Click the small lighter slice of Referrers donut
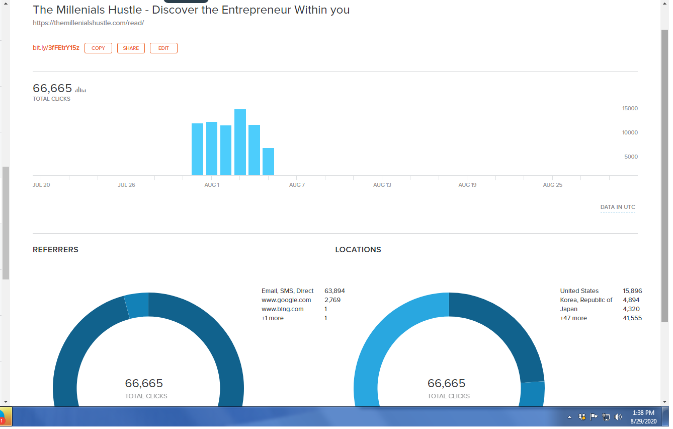673x429 pixels. point(137,305)
